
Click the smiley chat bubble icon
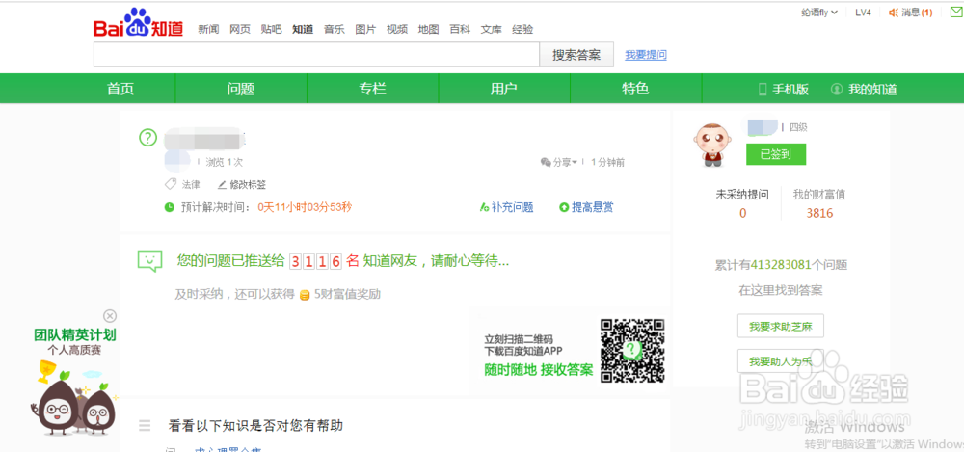point(149,261)
